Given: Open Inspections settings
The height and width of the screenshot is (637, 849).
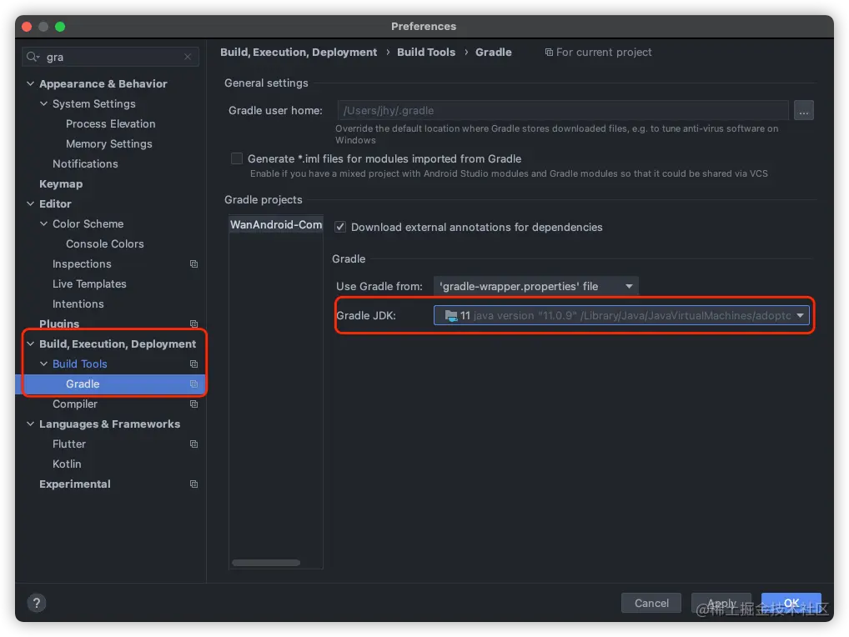Looking at the screenshot, I should coord(82,263).
